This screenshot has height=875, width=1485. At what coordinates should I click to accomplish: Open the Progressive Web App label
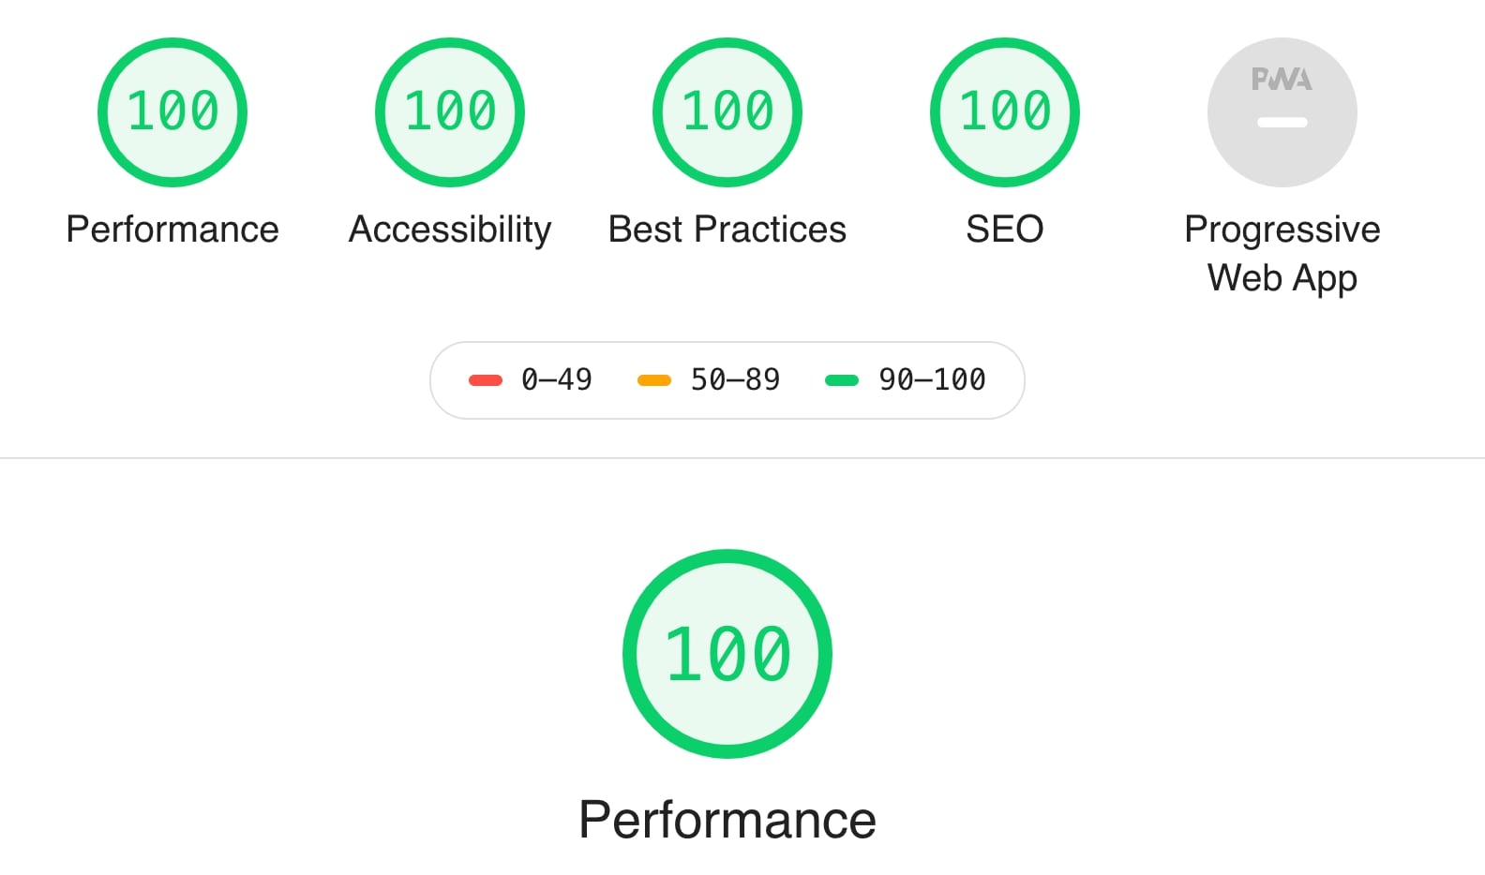(x=1282, y=254)
